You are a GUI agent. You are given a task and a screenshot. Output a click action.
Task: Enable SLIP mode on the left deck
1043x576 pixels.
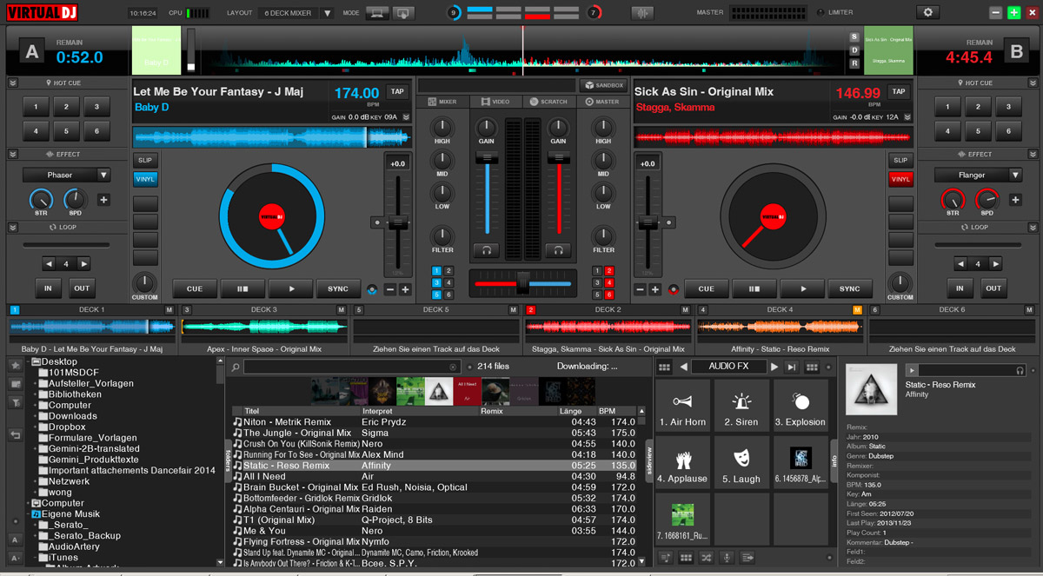point(145,160)
